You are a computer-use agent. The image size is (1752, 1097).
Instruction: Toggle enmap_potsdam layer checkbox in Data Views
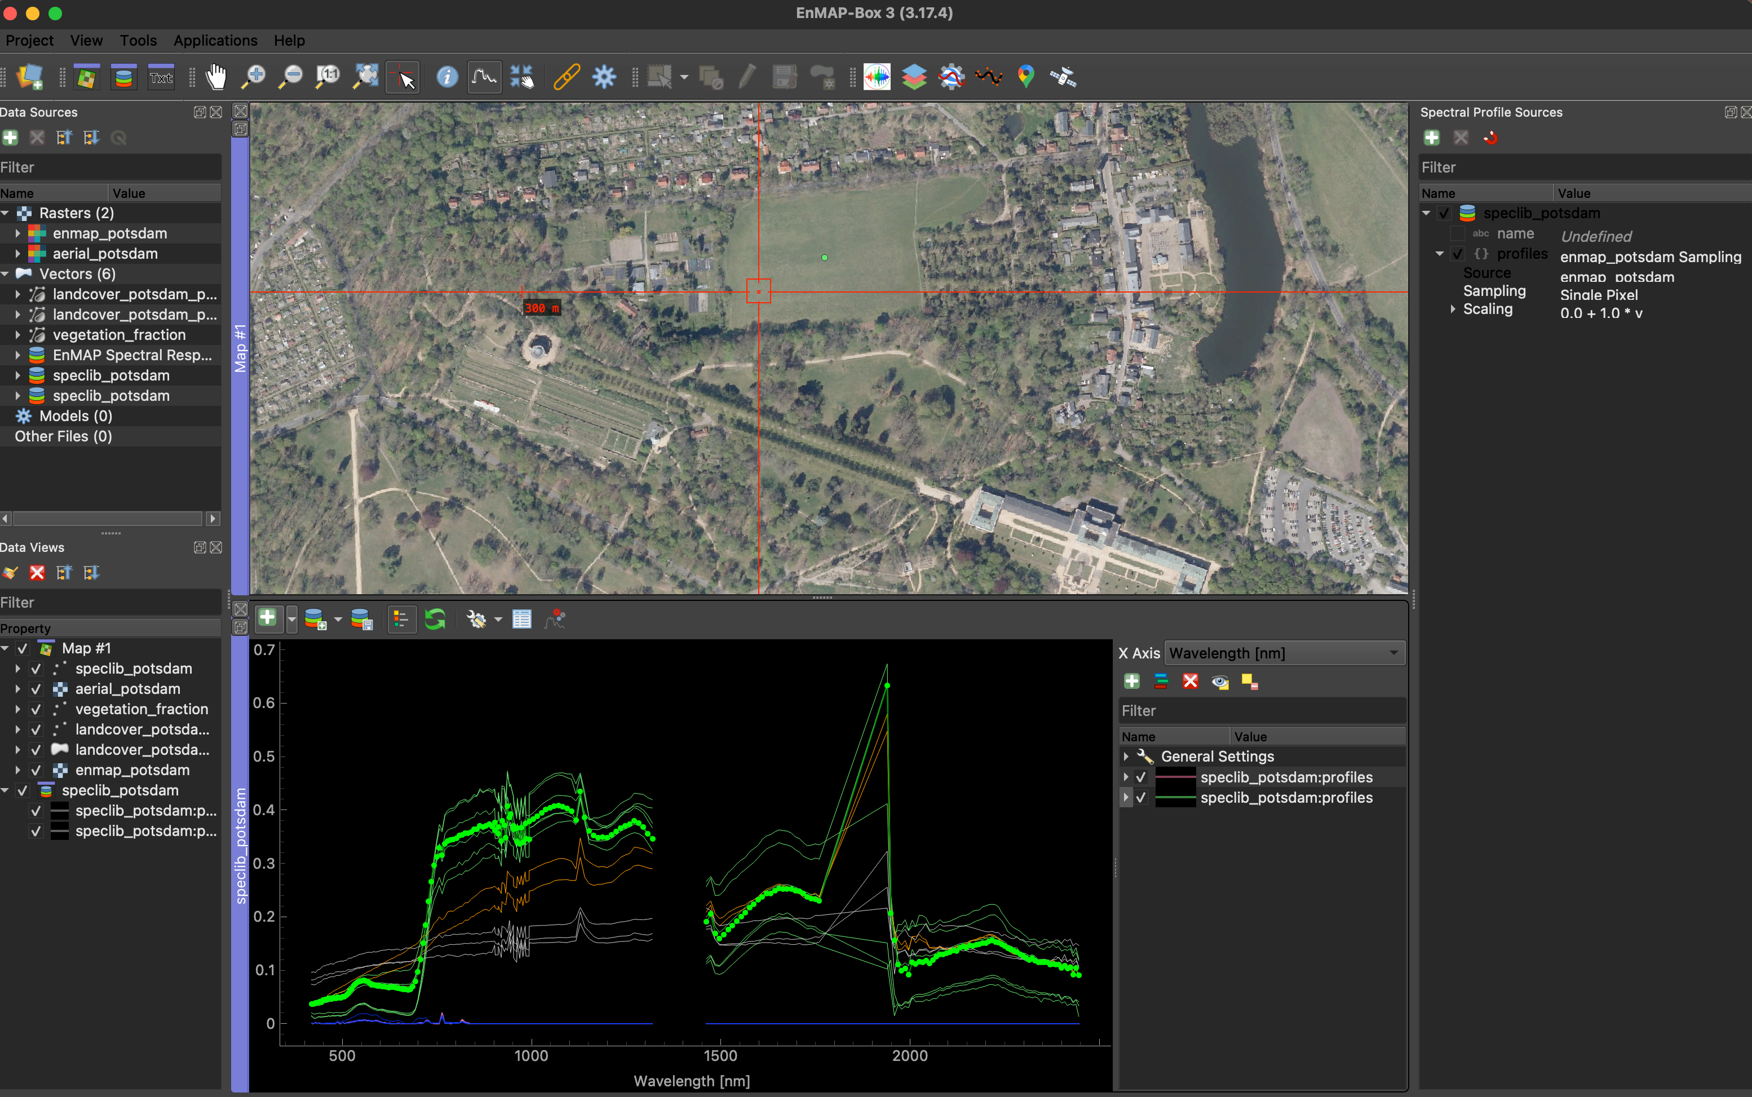pos(36,770)
